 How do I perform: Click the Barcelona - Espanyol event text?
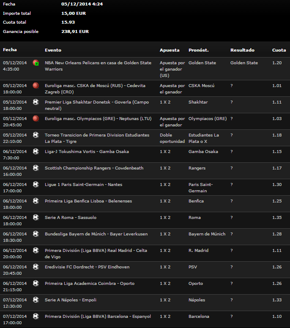point(98,316)
